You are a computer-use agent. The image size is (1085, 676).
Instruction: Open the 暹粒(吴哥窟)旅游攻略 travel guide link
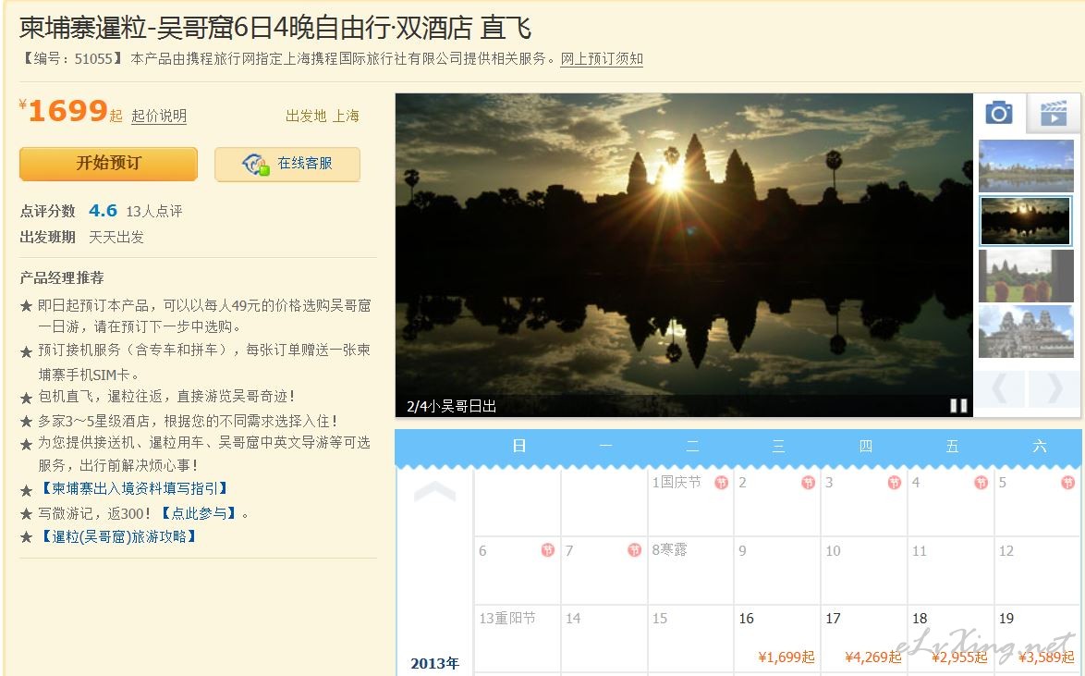119,536
